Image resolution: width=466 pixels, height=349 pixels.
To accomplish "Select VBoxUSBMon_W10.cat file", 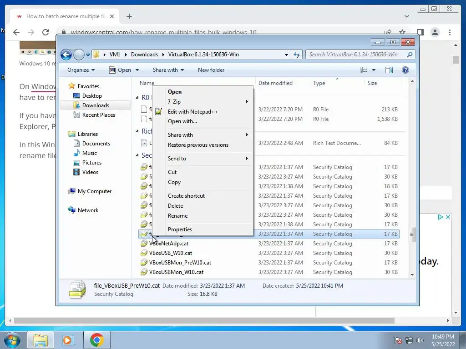I will pos(176,272).
